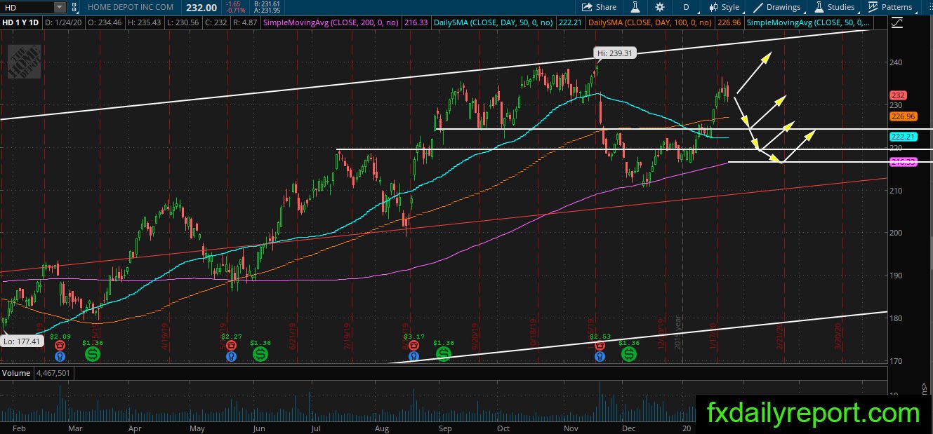Click the Jul month label on time axis

tap(315, 428)
